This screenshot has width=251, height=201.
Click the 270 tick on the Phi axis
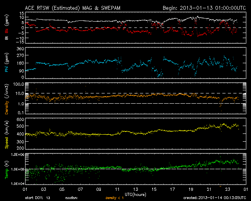click(20, 55)
